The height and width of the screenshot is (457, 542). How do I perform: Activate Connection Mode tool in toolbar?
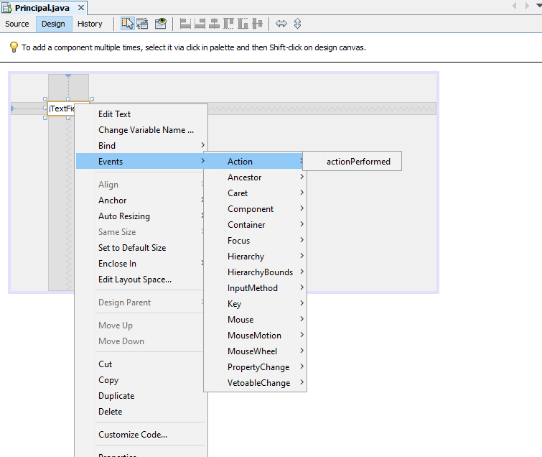click(x=142, y=24)
